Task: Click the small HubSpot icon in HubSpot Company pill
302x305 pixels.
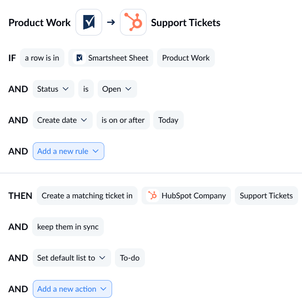Action: tap(153, 196)
